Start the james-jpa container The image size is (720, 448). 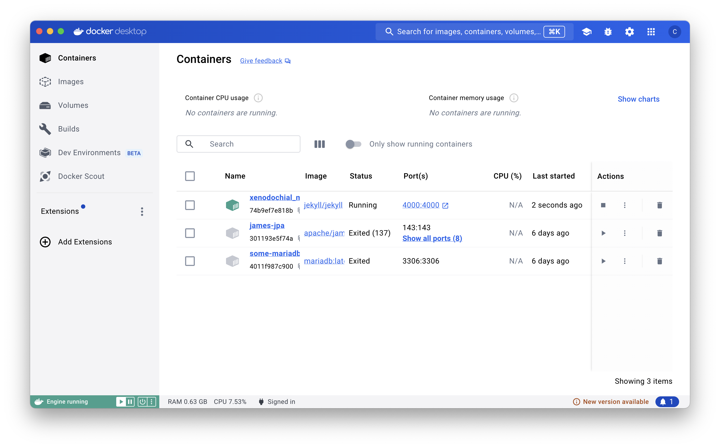point(603,233)
